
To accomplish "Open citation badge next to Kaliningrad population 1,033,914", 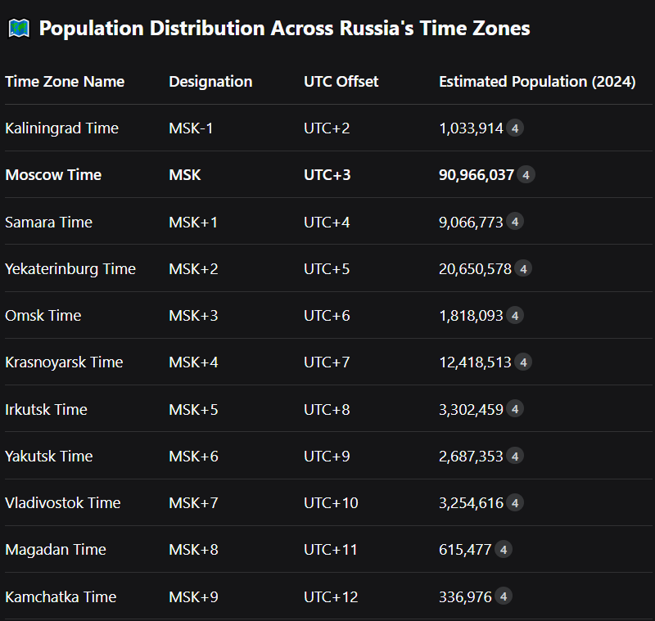I will tap(515, 128).
